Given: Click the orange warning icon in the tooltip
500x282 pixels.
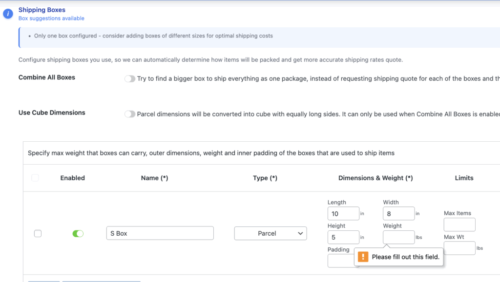Looking at the screenshot, I should point(363,257).
